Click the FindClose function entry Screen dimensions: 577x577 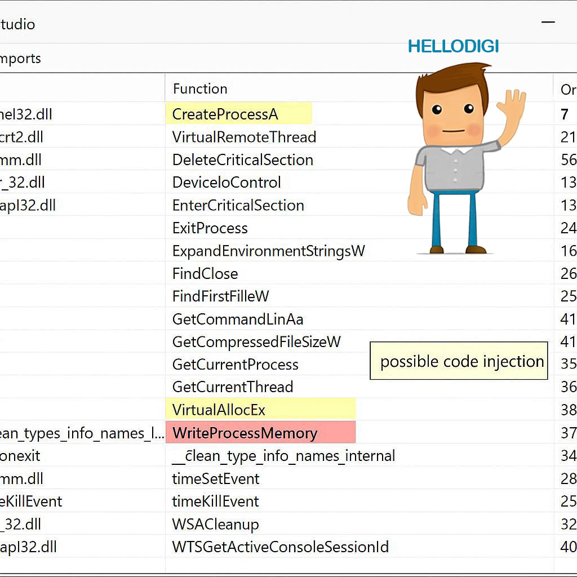[205, 273]
